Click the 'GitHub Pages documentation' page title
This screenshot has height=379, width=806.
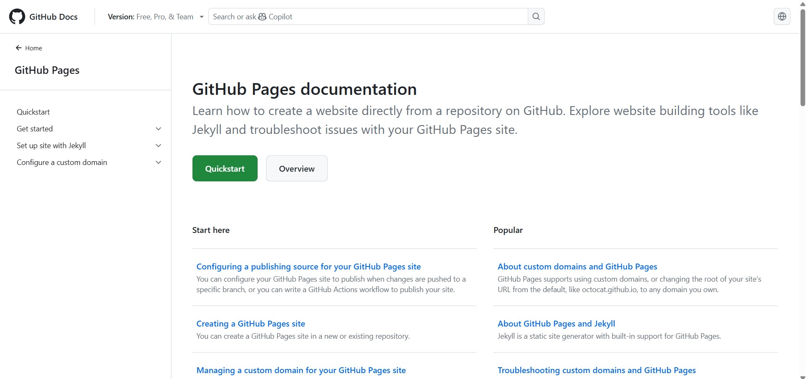pos(304,89)
